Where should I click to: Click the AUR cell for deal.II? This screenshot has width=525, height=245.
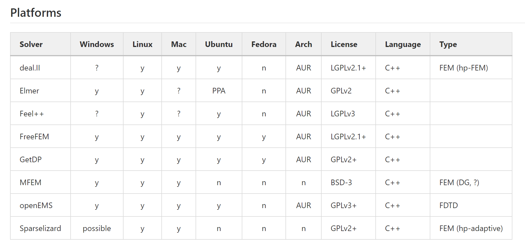click(304, 68)
